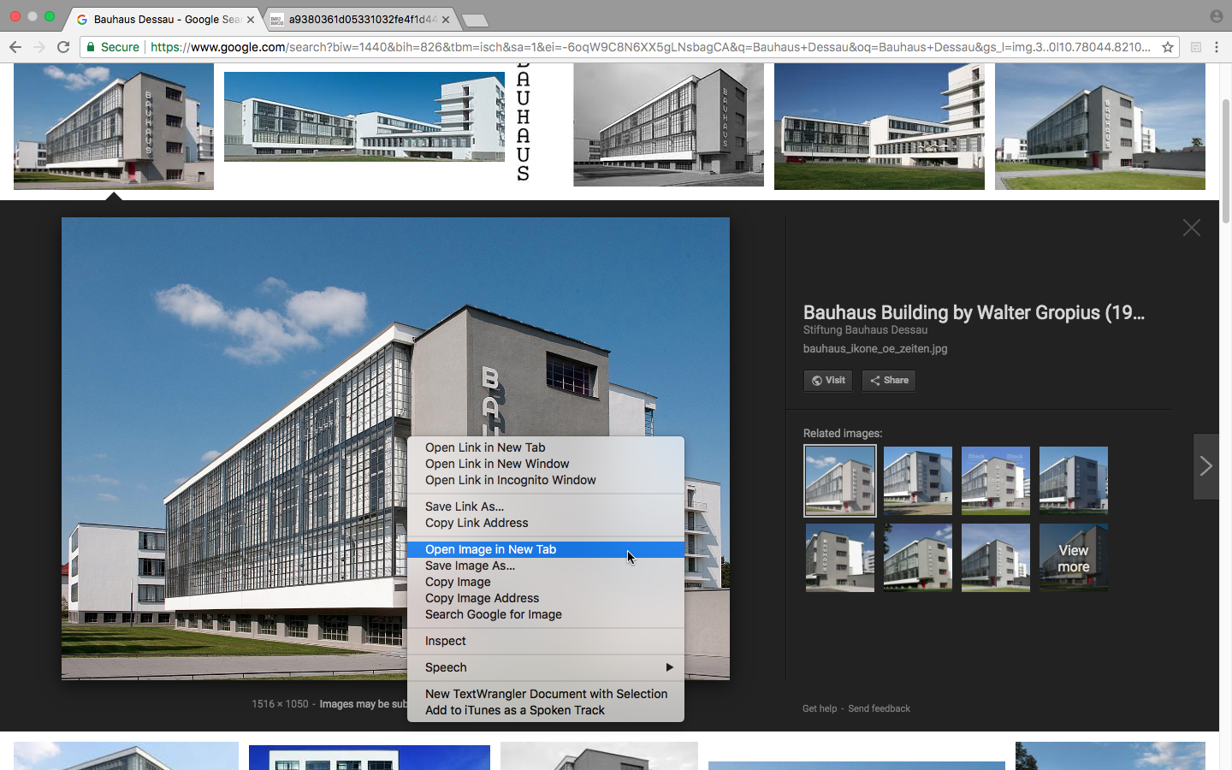Screen dimensions: 1232x770
Task: Close the image preview panel
Action: [x=1191, y=228]
